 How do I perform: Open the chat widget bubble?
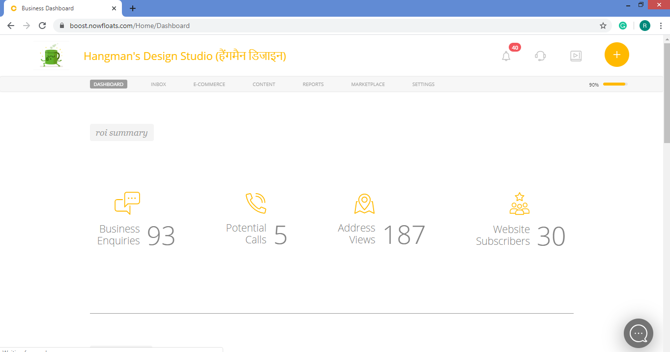tap(638, 333)
